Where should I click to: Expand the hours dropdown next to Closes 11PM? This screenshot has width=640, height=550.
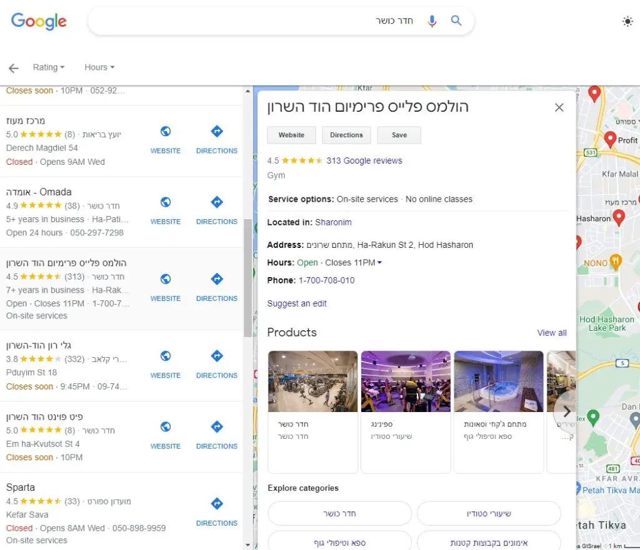[x=379, y=263]
